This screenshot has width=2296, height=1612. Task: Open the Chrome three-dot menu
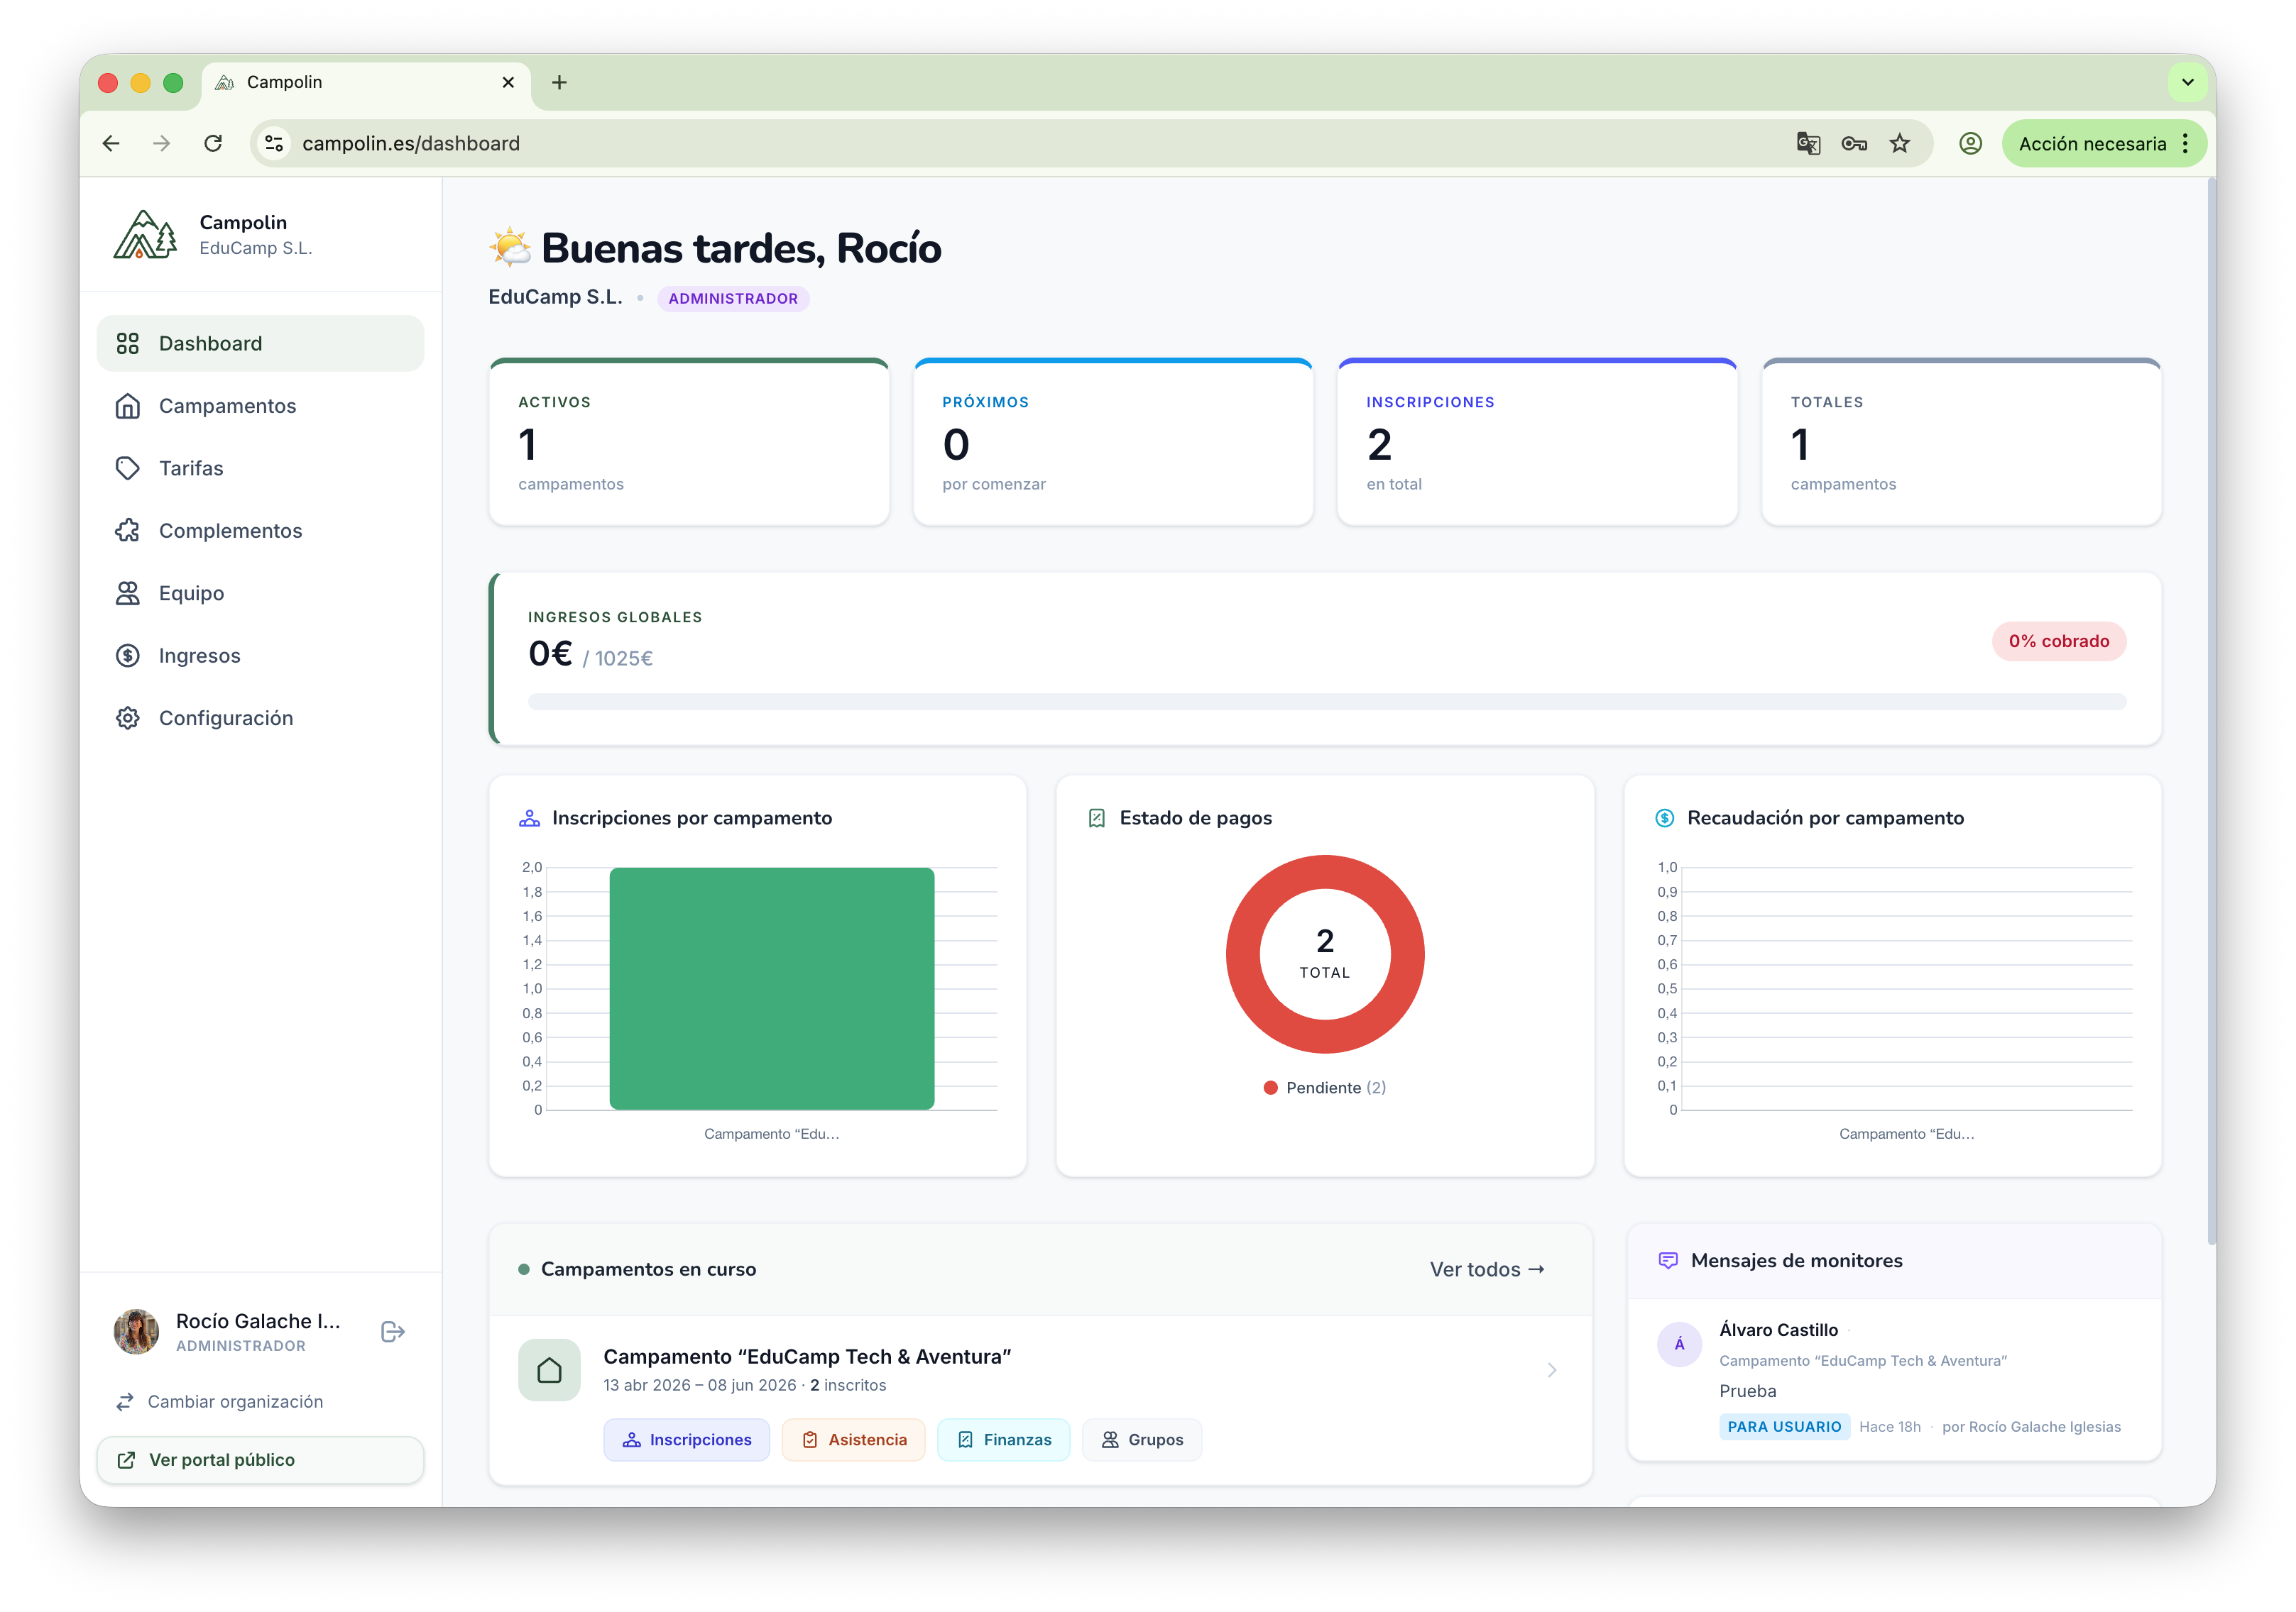2186,144
